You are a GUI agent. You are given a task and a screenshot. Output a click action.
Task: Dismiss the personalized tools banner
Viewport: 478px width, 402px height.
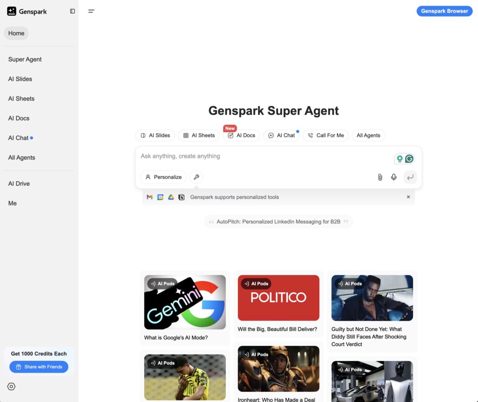pyautogui.click(x=408, y=197)
